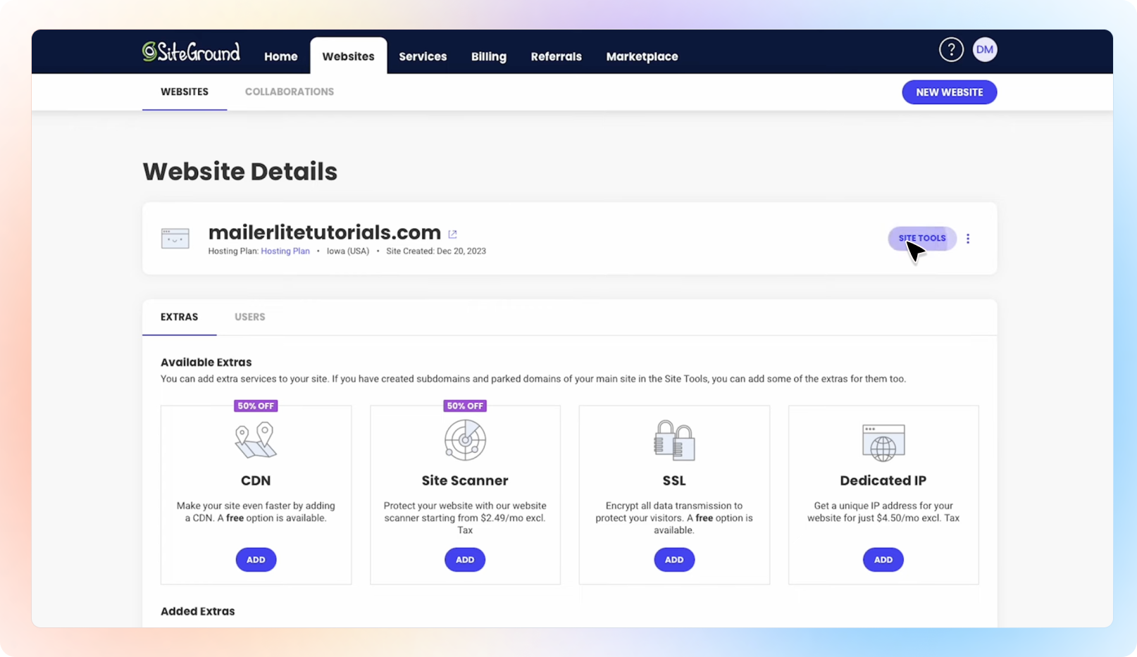Follow the Hosting Plan link
1137x657 pixels.
[x=285, y=251]
